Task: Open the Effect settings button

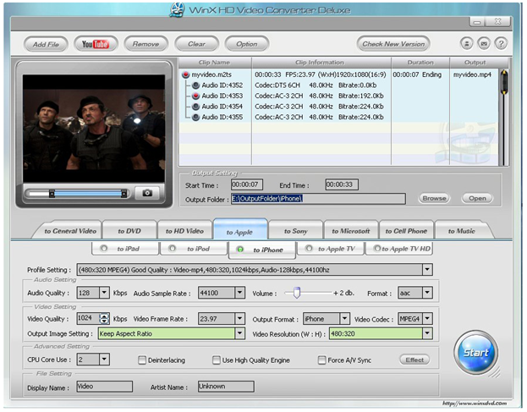Action: (414, 360)
